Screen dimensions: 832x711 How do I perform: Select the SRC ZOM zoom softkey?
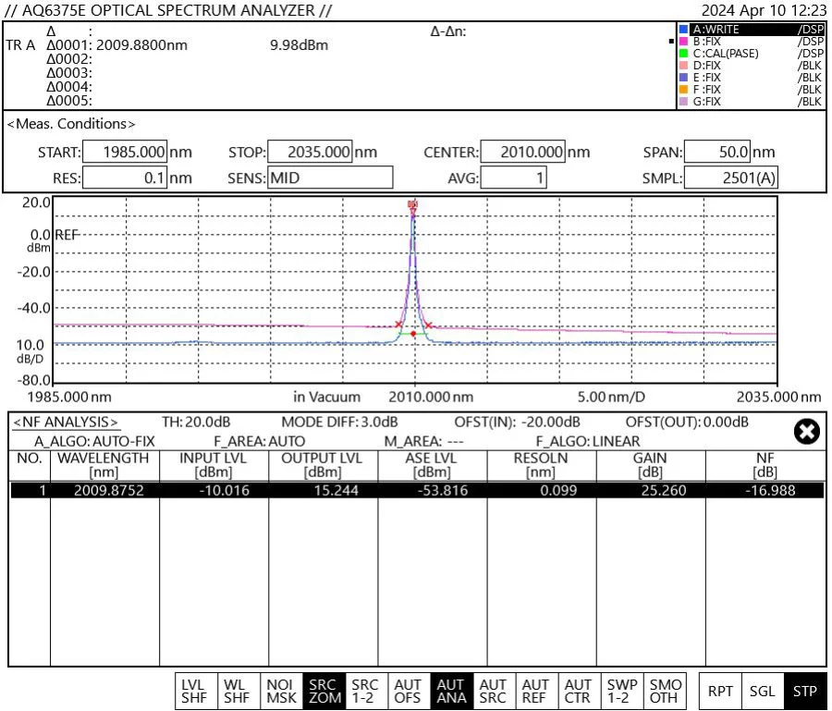[x=325, y=690]
